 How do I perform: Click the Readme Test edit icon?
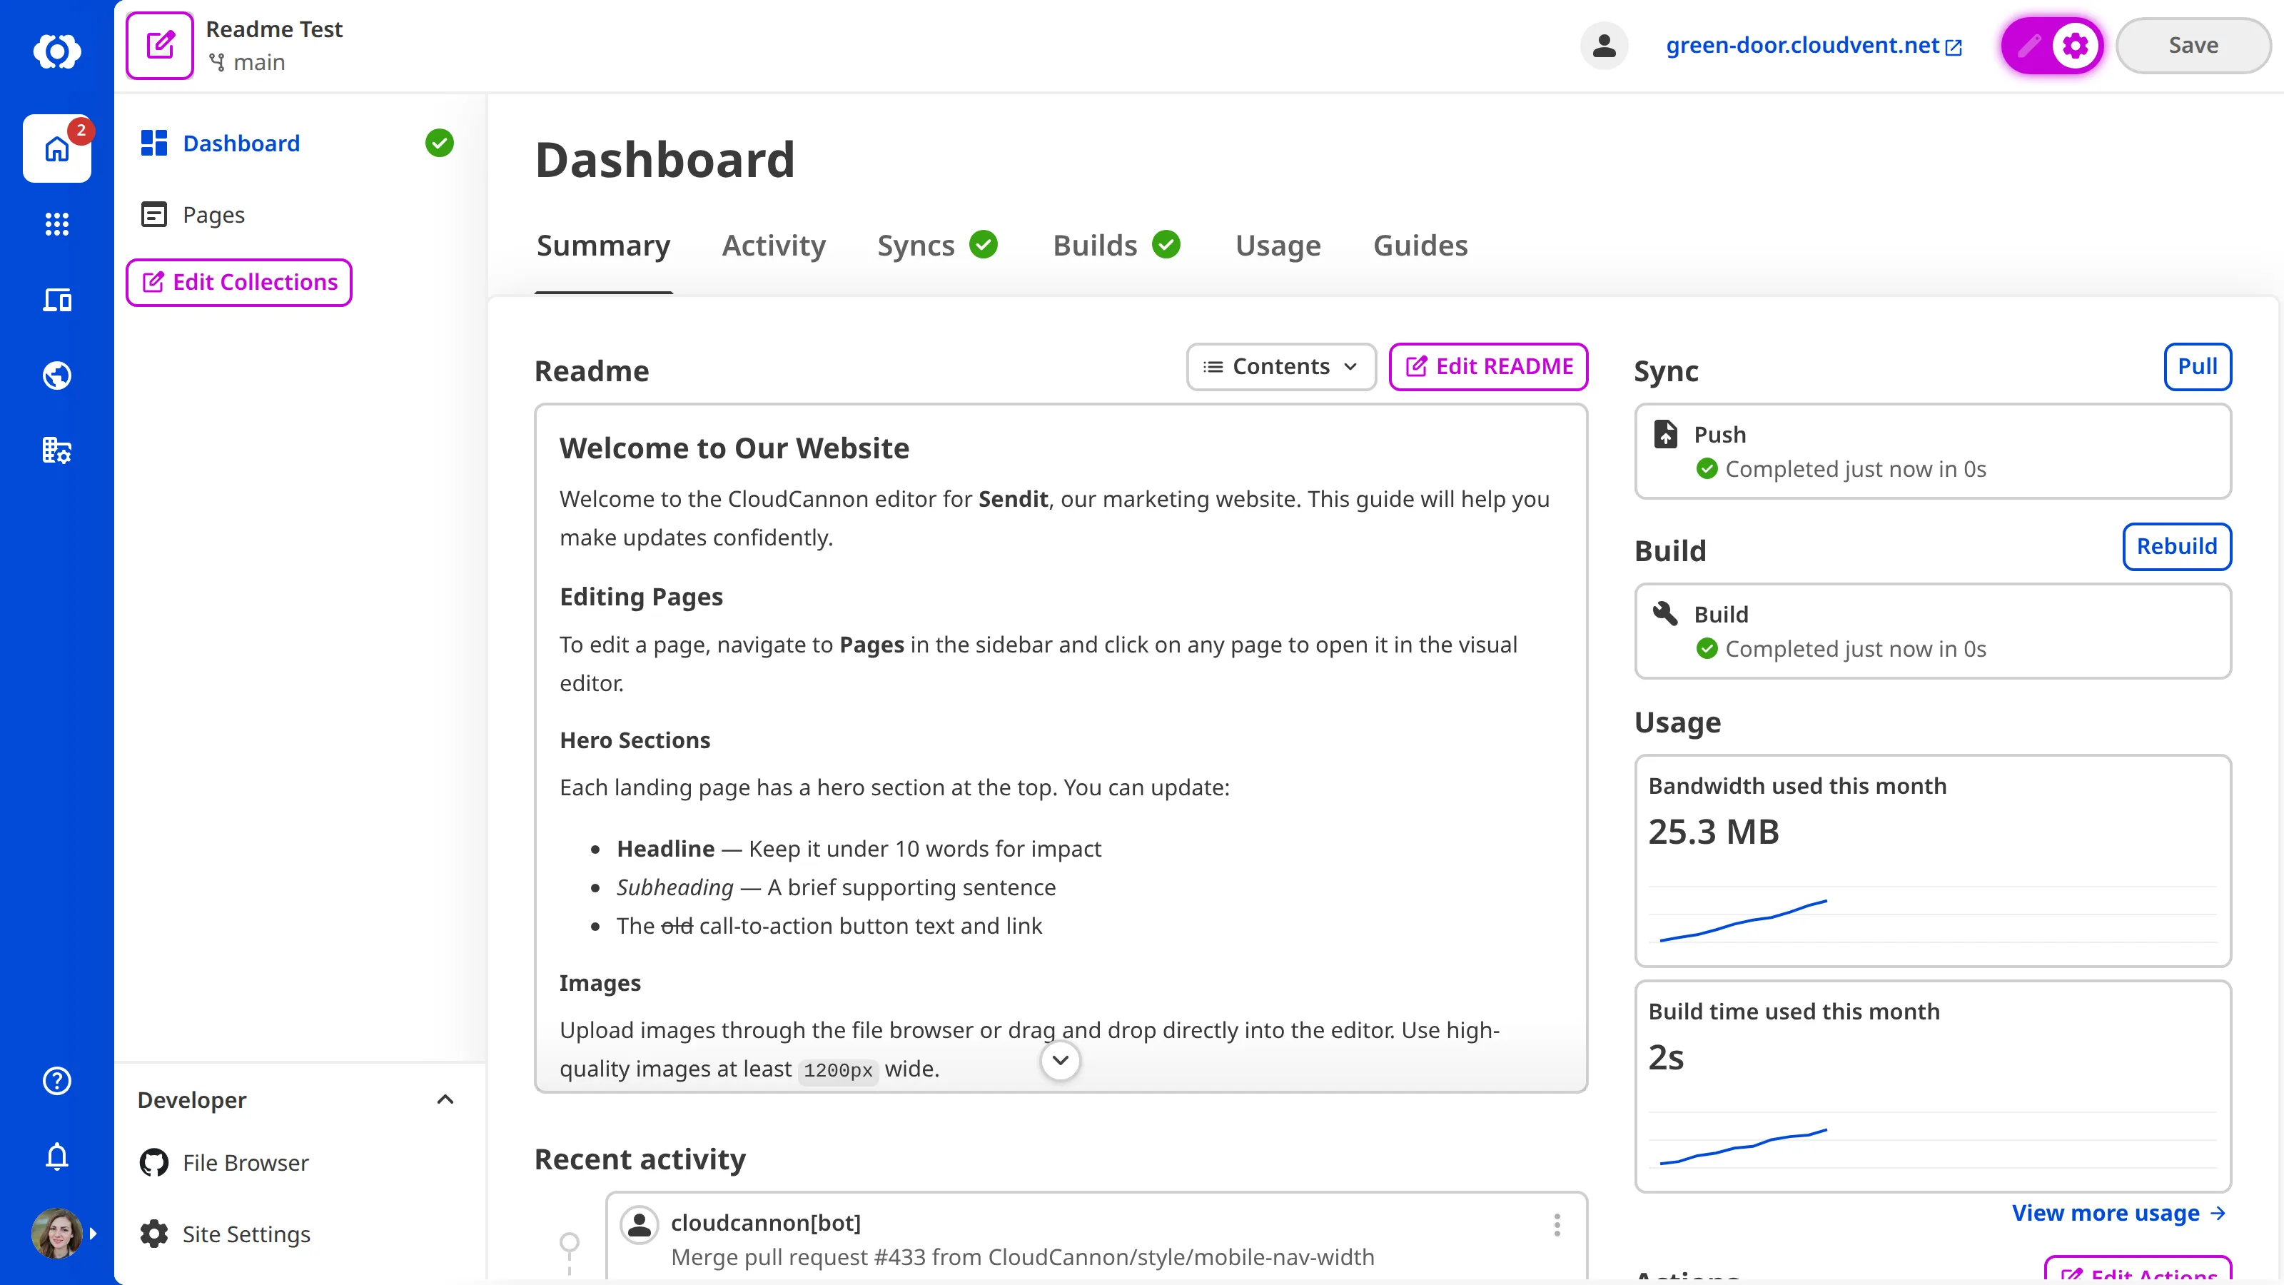click(x=160, y=45)
